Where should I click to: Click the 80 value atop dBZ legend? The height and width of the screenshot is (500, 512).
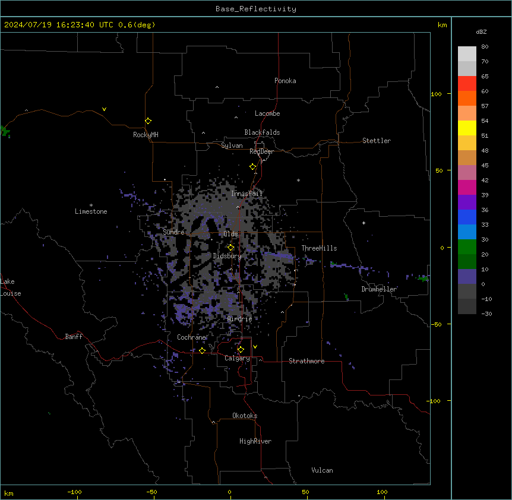point(485,47)
